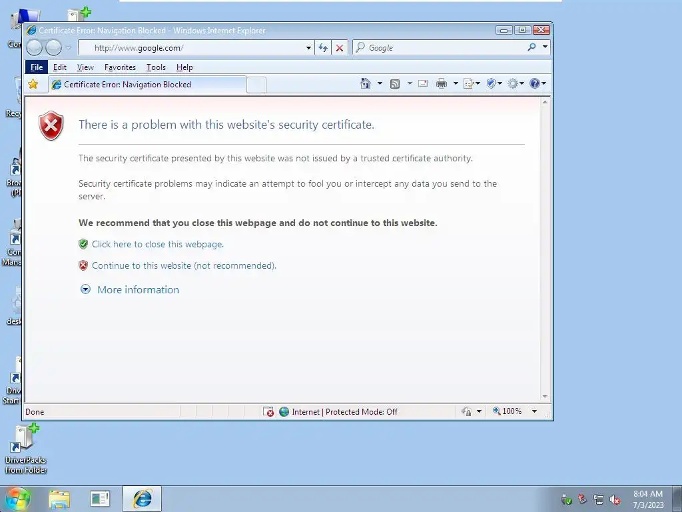Expand the Feeds dropdown arrow

tap(410, 83)
